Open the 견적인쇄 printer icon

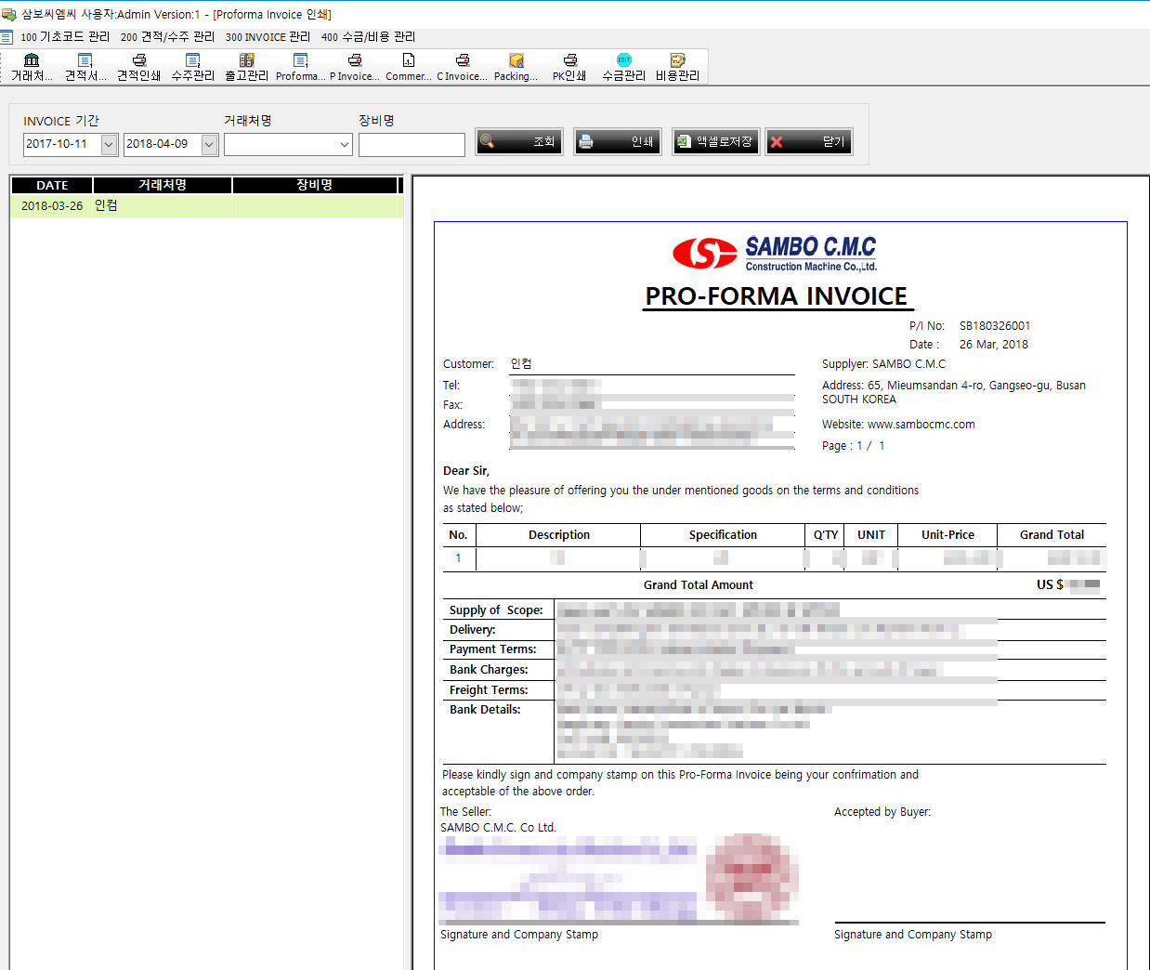[139, 67]
